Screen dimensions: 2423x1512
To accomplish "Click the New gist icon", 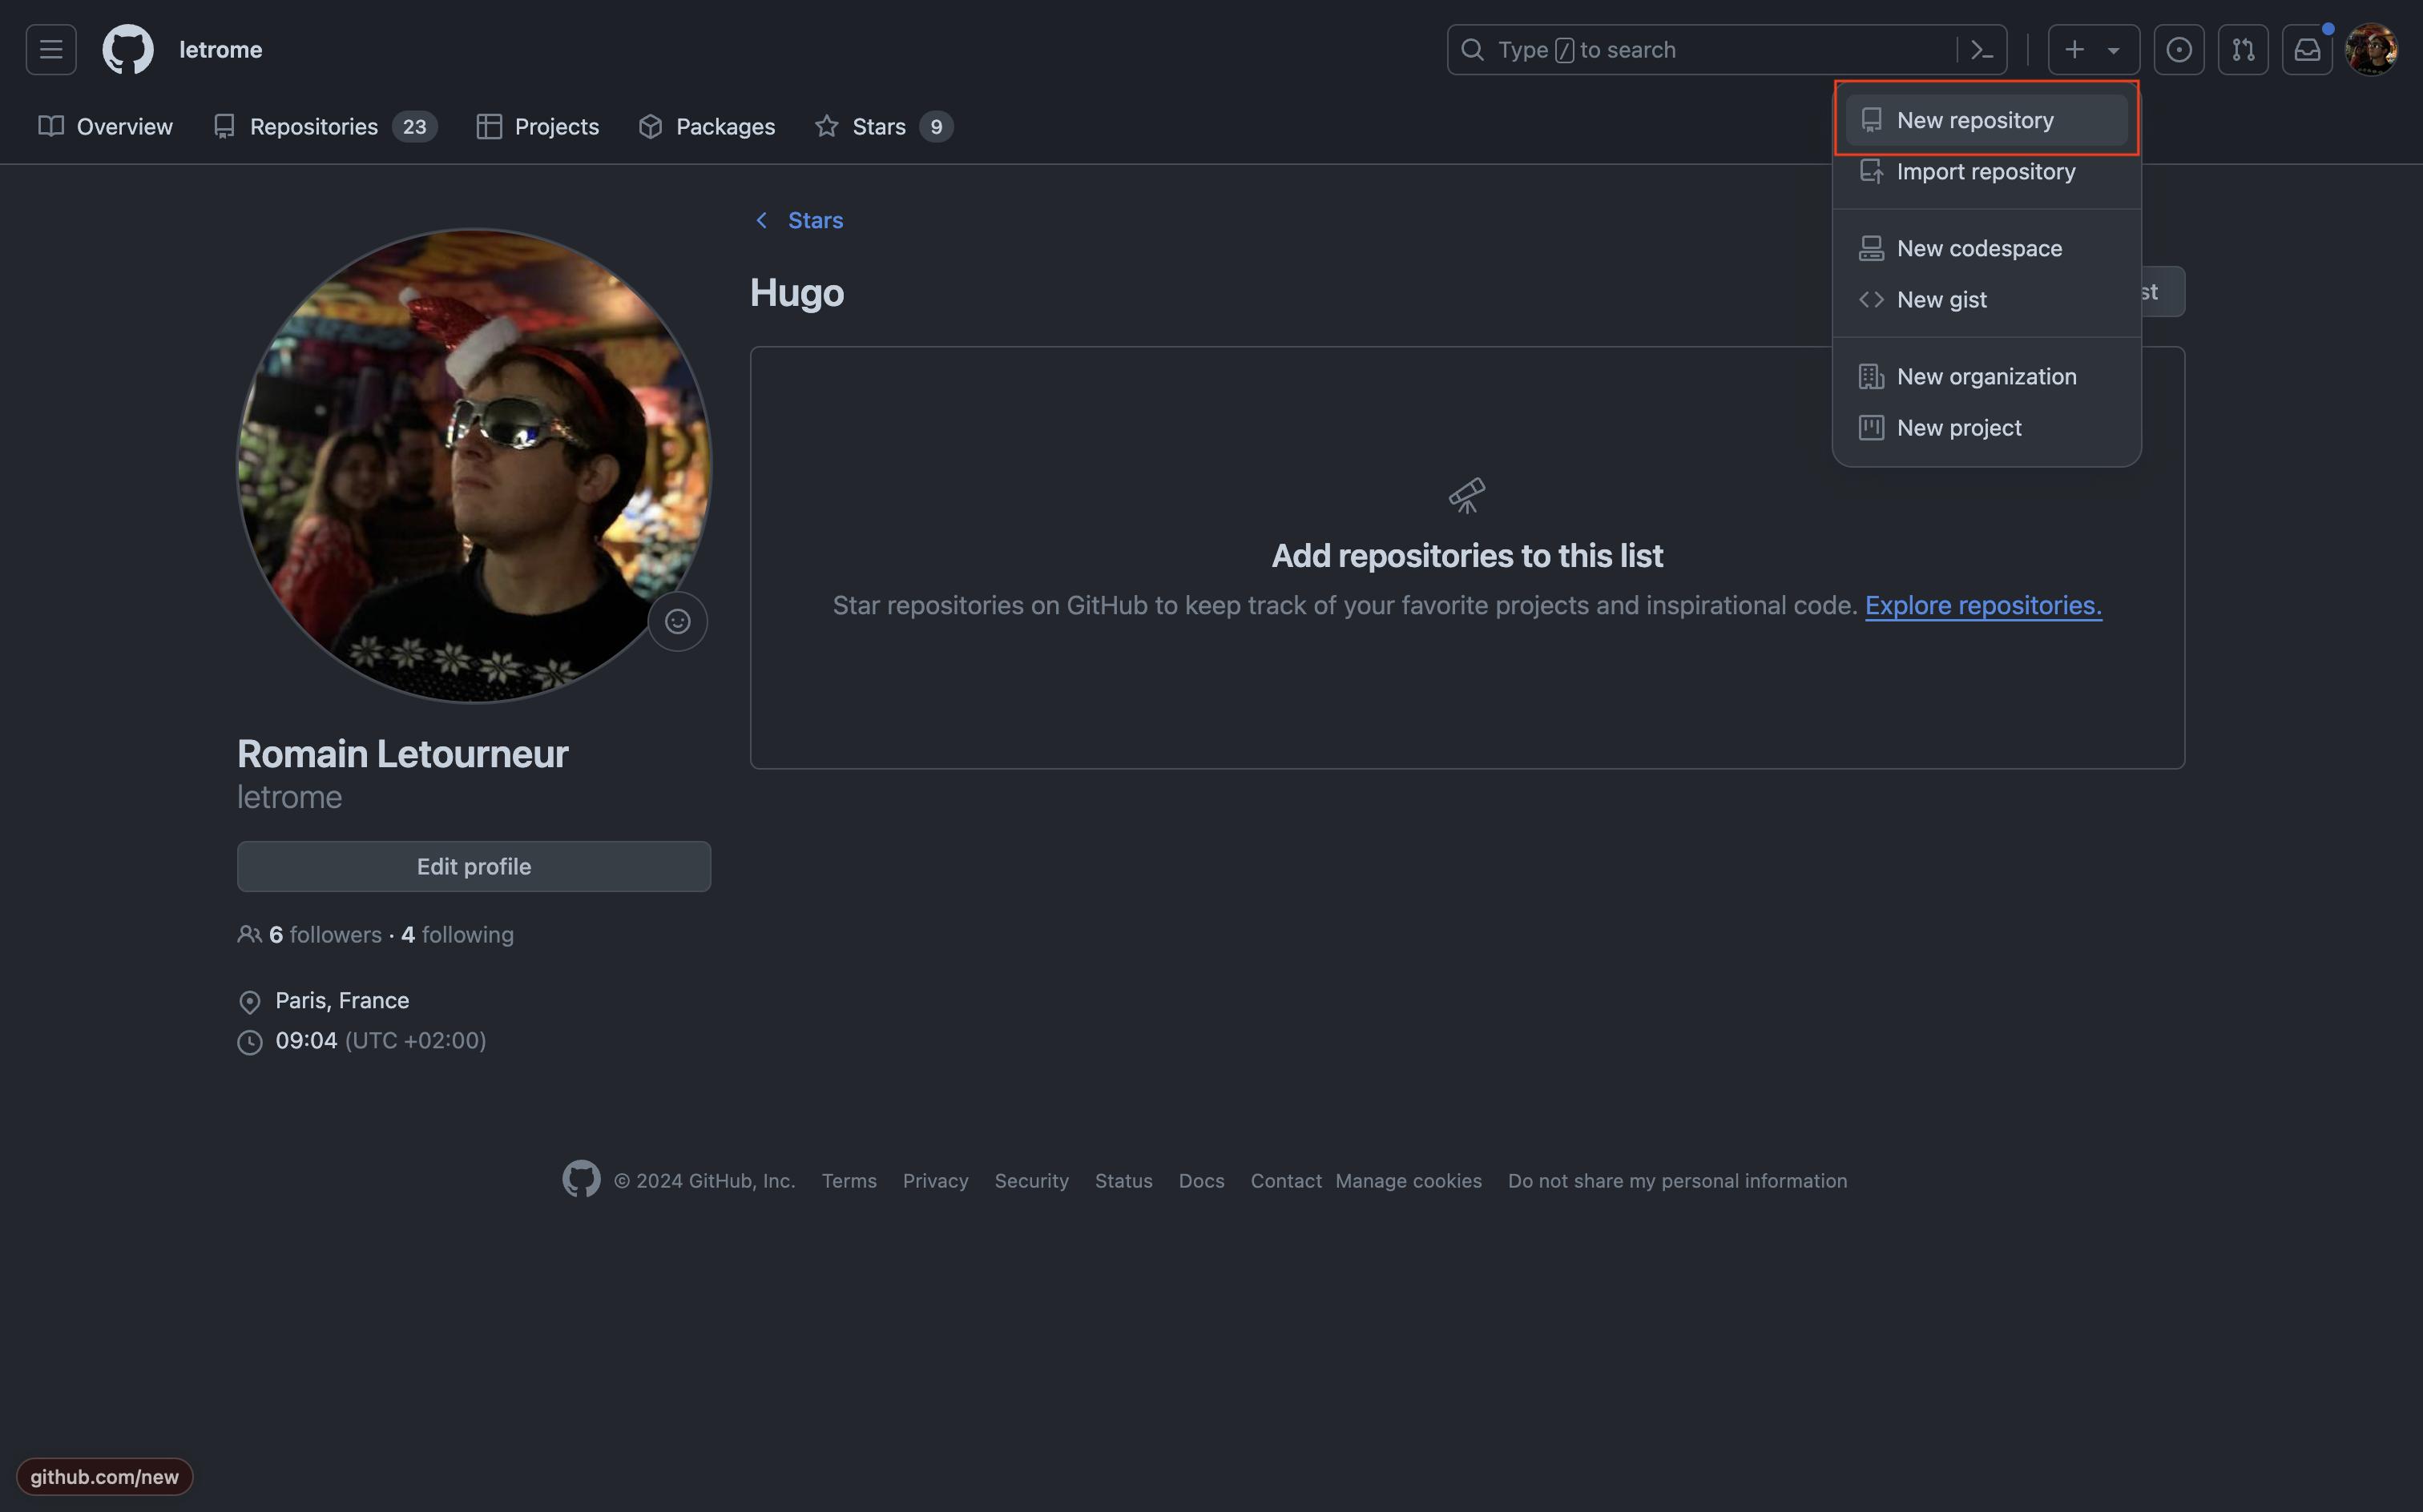I will pos(1871,300).
